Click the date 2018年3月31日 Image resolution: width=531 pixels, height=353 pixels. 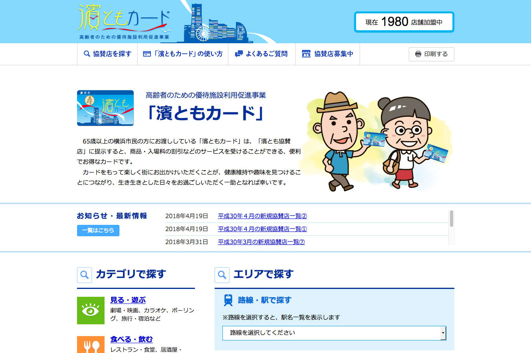[187, 242]
